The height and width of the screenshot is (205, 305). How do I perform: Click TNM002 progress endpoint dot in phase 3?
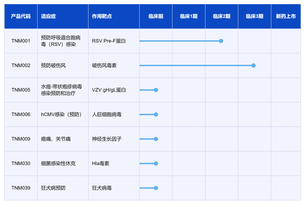click(254, 66)
